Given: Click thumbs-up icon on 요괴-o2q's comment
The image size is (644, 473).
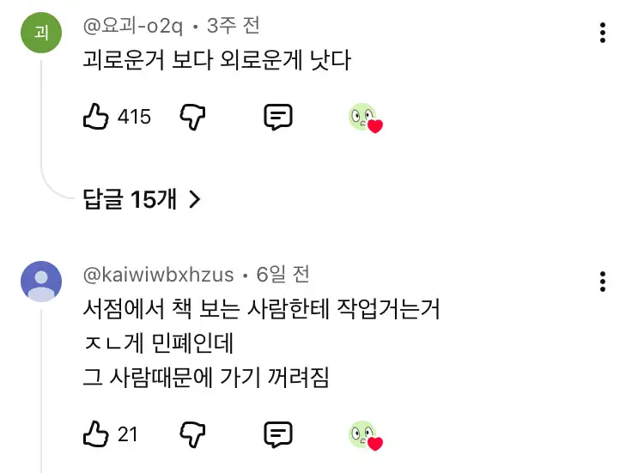Looking at the screenshot, I should pyautogui.click(x=95, y=117).
